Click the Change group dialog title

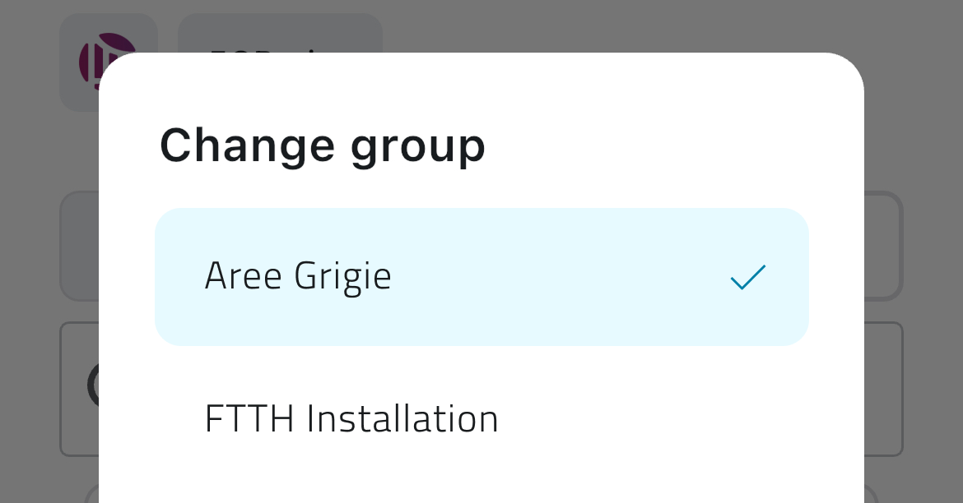(x=322, y=145)
